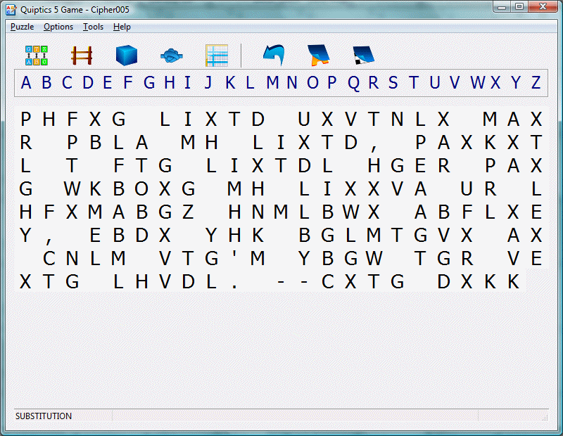
Task: Select letter E in the alphabet bar
Action: 108,83
